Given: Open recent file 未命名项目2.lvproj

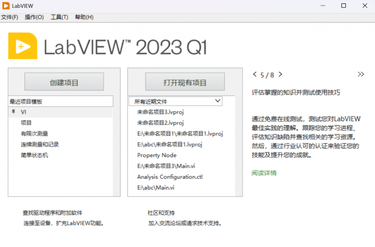Looking at the screenshot, I should point(160,122).
